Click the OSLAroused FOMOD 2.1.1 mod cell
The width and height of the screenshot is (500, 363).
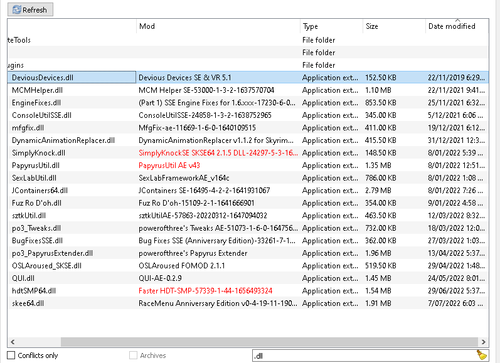pos(182,266)
